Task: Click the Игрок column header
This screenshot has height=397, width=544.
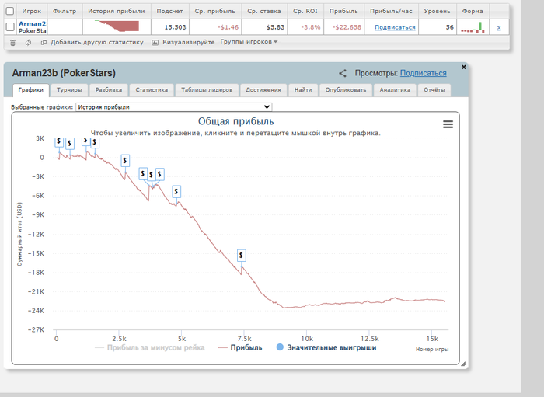Action: coord(32,11)
